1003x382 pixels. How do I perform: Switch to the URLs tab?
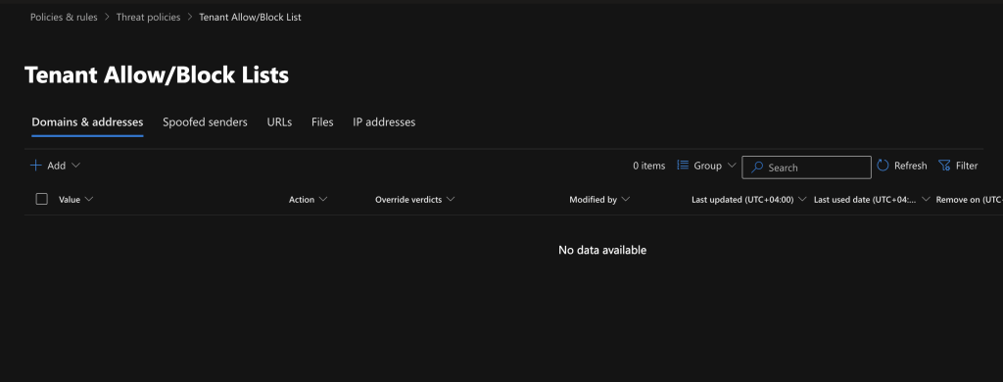coord(279,122)
